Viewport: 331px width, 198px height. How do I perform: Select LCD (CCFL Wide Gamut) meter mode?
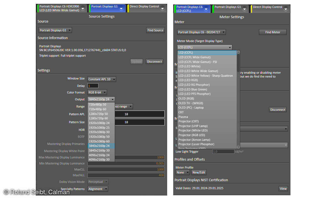point(207,57)
